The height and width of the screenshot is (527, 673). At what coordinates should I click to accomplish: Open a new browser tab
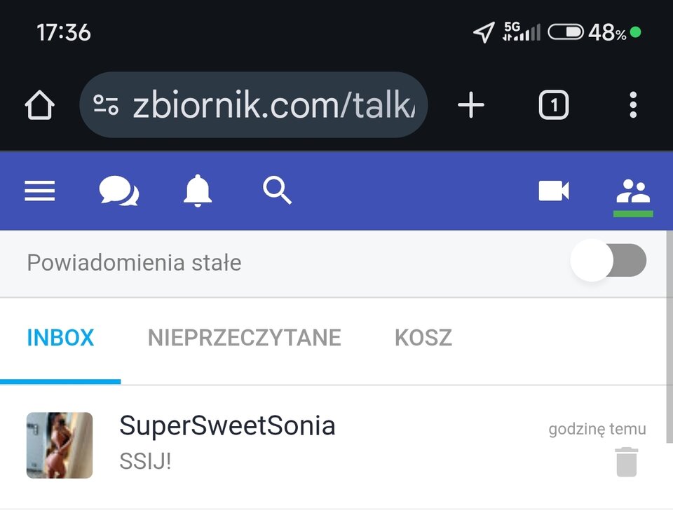(x=471, y=106)
